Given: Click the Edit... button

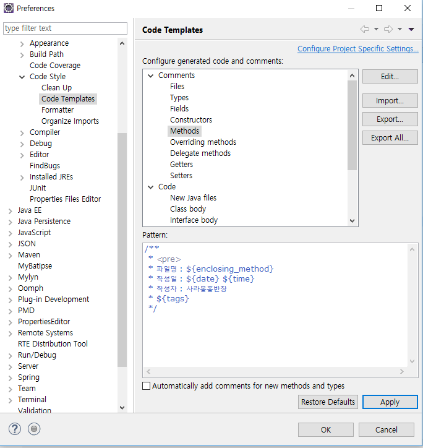Looking at the screenshot, I should pos(390,76).
